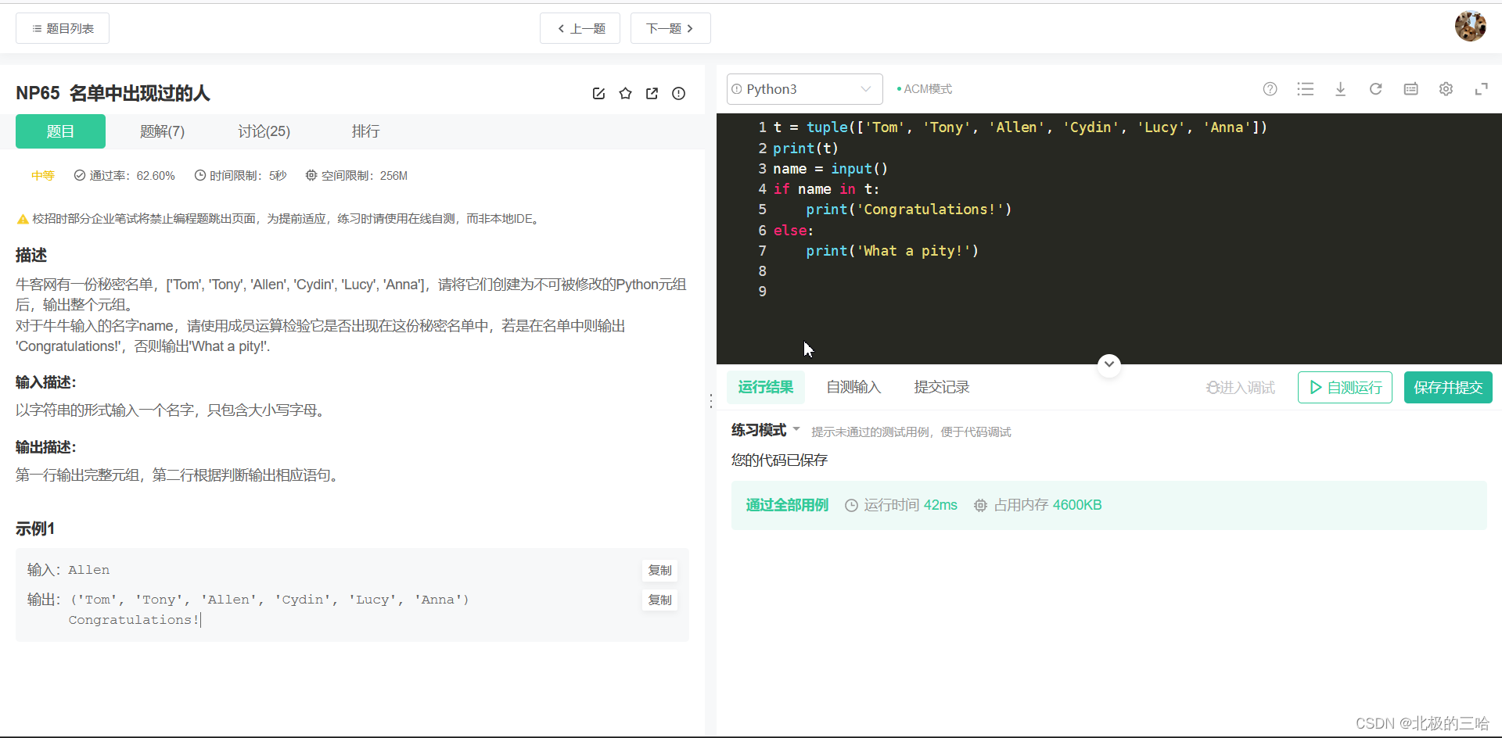Click the problem title NP65 名单中出现过的人
The image size is (1502, 738).
(x=113, y=93)
